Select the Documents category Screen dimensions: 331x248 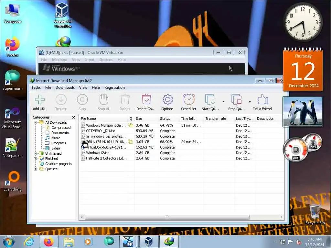60,133
